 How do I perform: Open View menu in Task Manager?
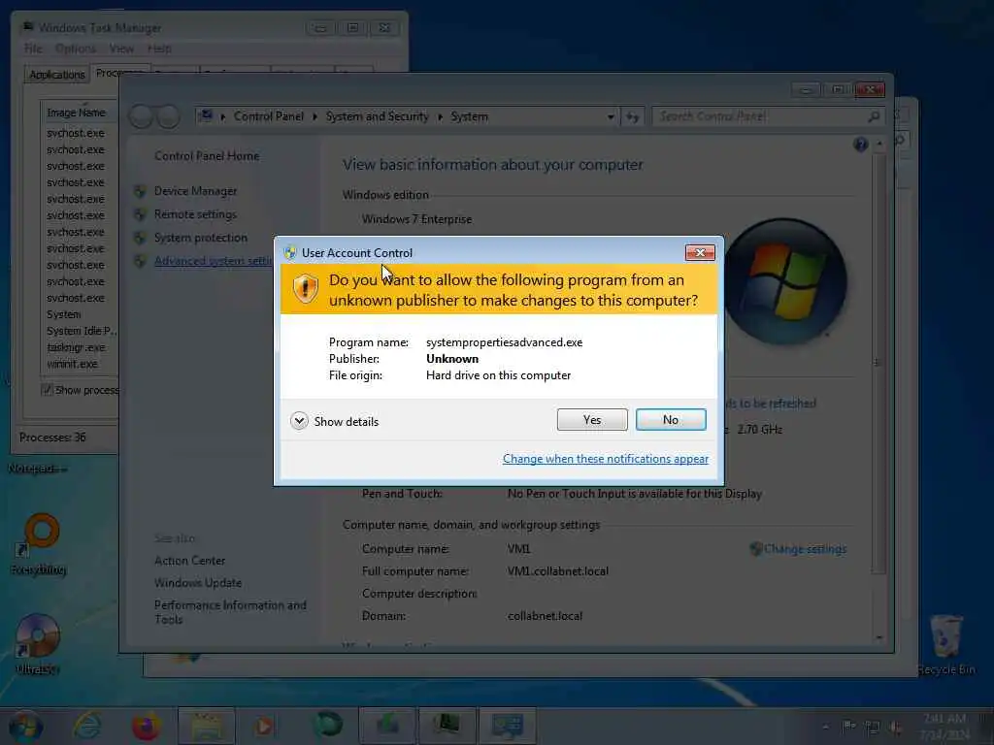(x=121, y=49)
